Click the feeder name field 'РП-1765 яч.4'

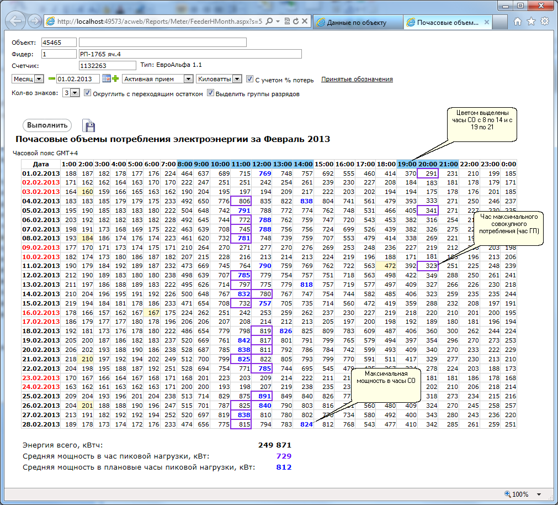190,54
